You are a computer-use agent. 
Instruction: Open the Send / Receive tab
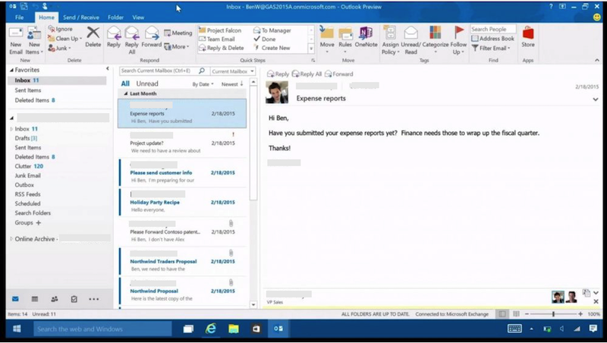click(x=81, y=17)
